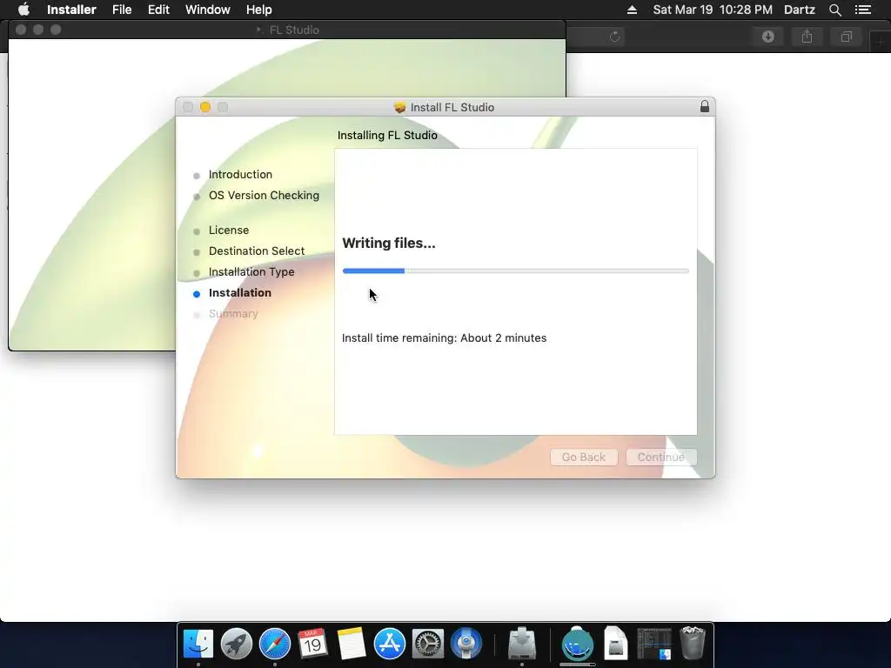Screen dimensions: 891x668
Task: Open Notes app in the dock
Action: 352,644
